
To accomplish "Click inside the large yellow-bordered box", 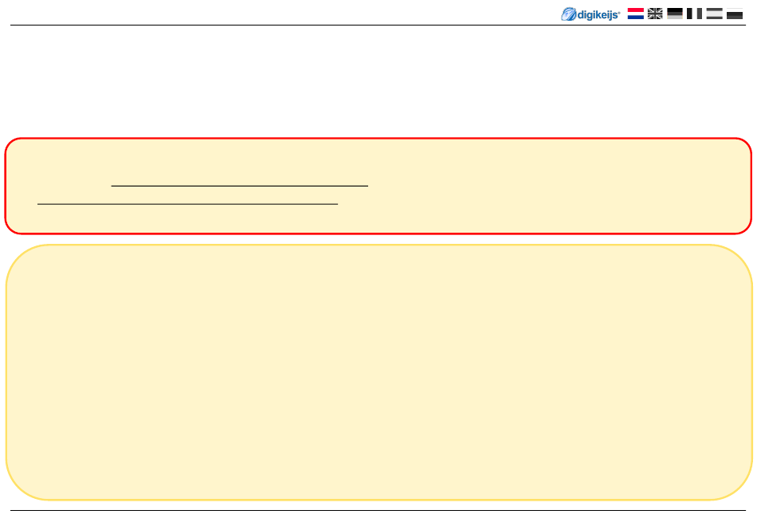I will point(379,372).
